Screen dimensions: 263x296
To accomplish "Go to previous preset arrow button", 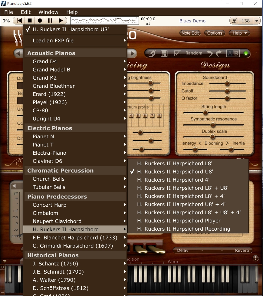I will pos(18,54).
